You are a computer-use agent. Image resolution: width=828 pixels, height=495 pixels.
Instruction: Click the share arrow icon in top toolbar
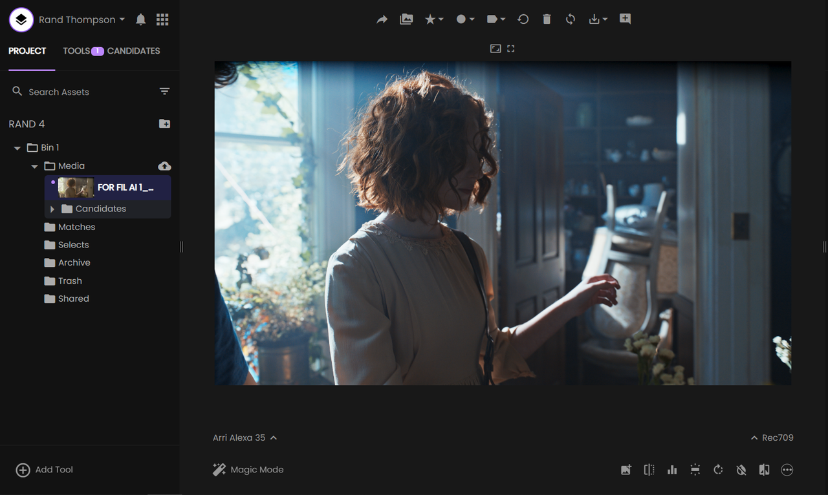click(382, 19)
